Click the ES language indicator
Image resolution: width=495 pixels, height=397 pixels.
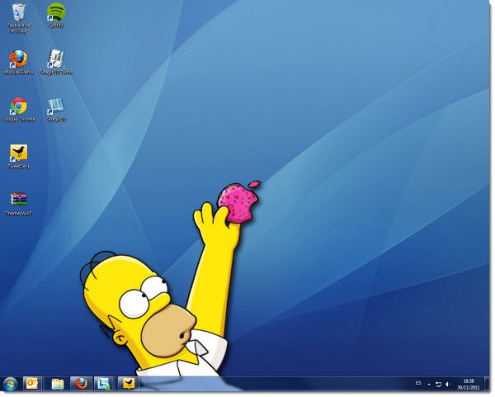pyautogui.click(x=418, y=383)
